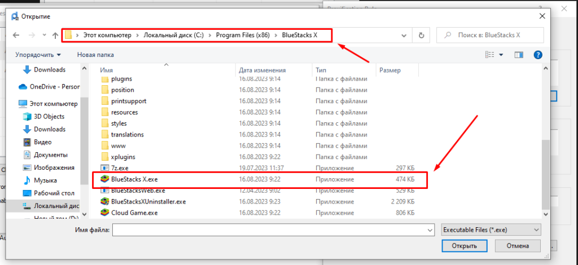The image size is (578, 265).
Task: Select the xplugins folder
Action: click(x=122, y=157)
